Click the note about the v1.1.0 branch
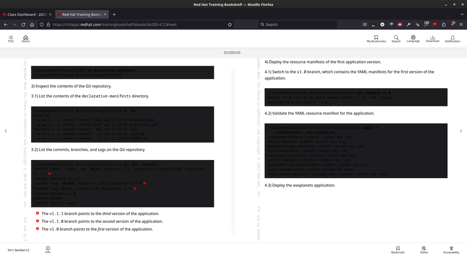Screen dimensions: 467x256 pyautogui.click(x=102, y=221)
